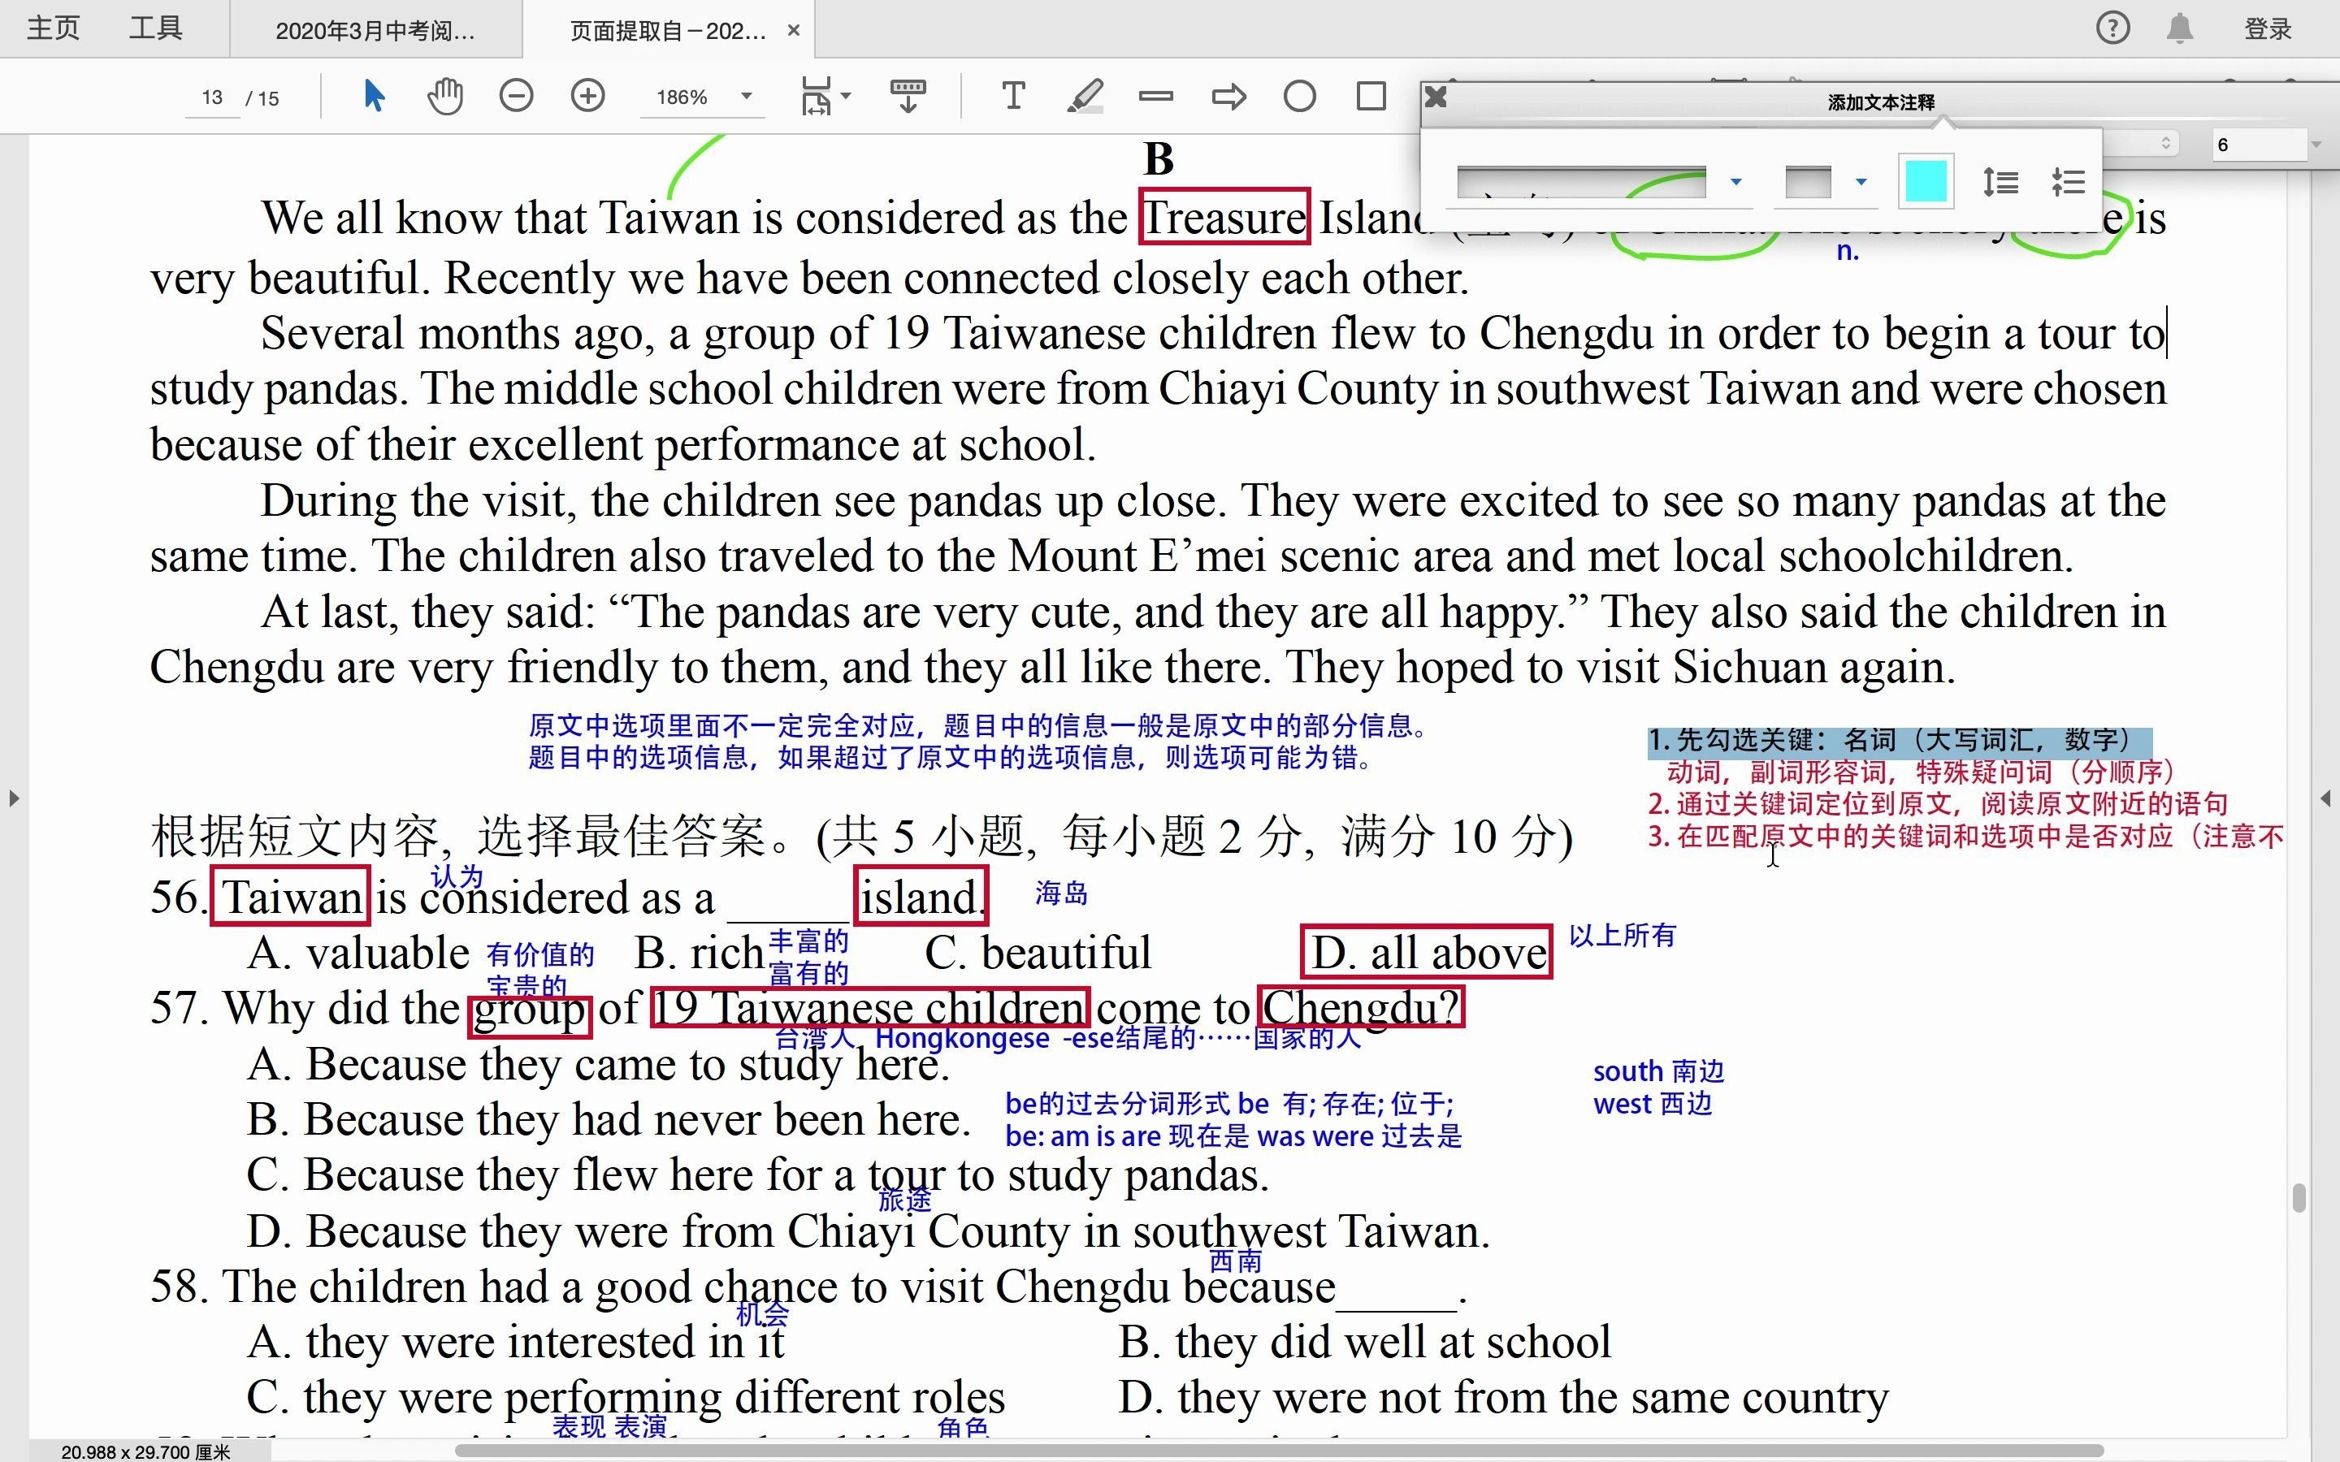Open the dropdown beside the 6 field
Screen dimensions: 2340x1462
[x=2316, y=145]
